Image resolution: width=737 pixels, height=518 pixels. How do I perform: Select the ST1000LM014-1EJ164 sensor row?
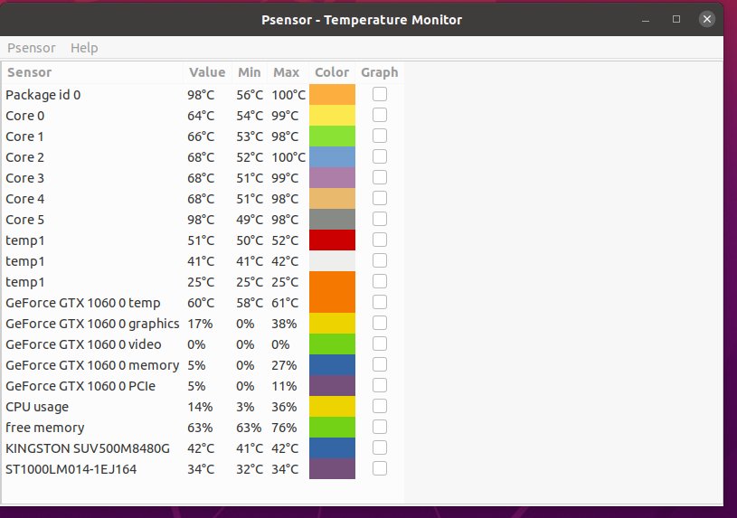[203, 469]
